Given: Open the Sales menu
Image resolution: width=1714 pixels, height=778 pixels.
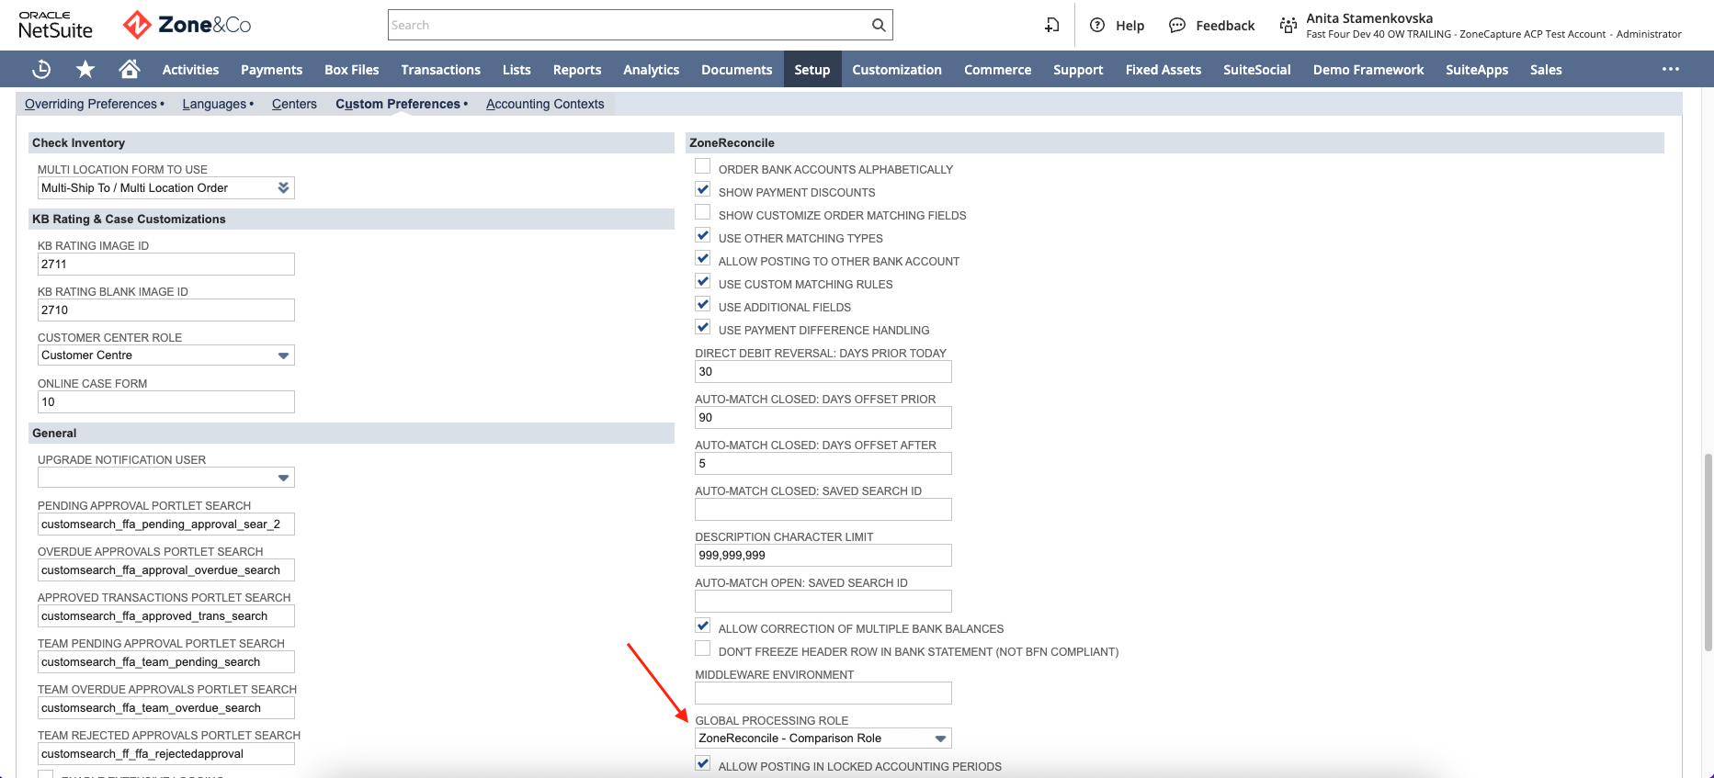Looking at the screenshot, I should (1546, 70).
